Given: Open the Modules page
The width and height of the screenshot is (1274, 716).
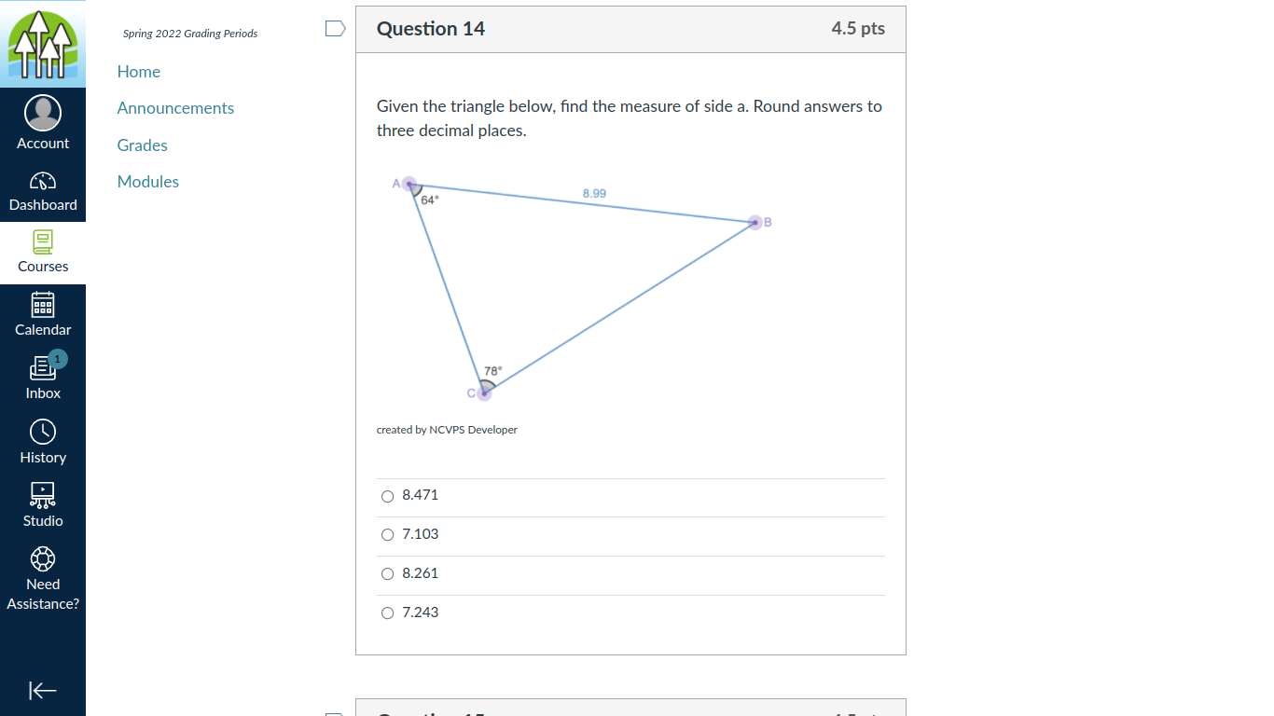Looking at the screenshot, I should 147,181.
